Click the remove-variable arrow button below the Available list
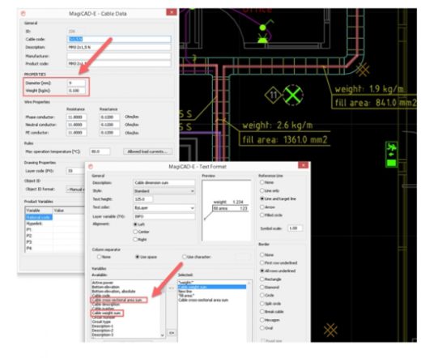 click(172, 333)
